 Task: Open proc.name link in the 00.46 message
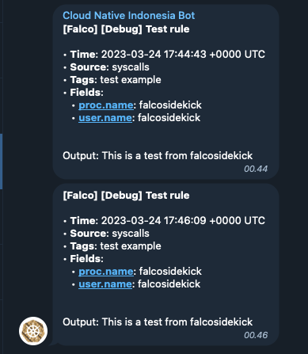click(x=106, y=272)
